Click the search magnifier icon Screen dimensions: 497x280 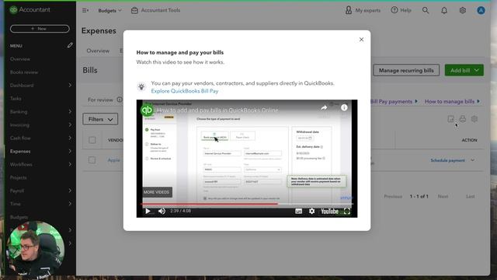426,10
